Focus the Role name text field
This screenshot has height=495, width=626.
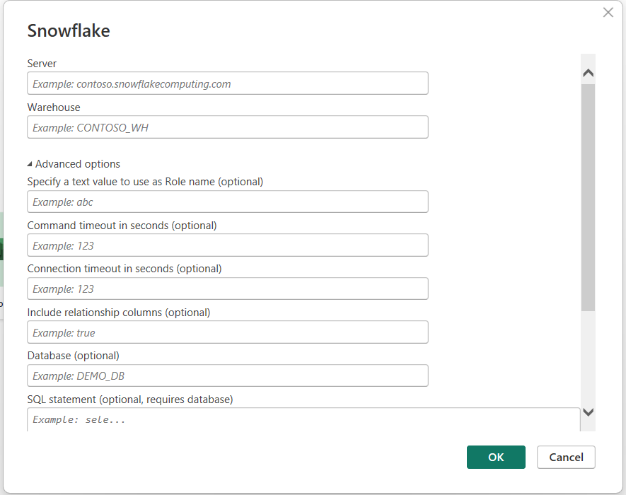228,202
